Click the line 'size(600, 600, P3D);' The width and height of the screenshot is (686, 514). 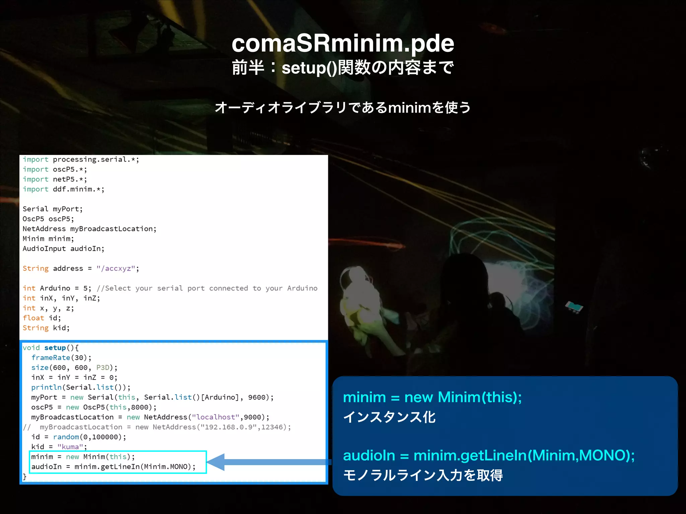(x=74, y=368)
